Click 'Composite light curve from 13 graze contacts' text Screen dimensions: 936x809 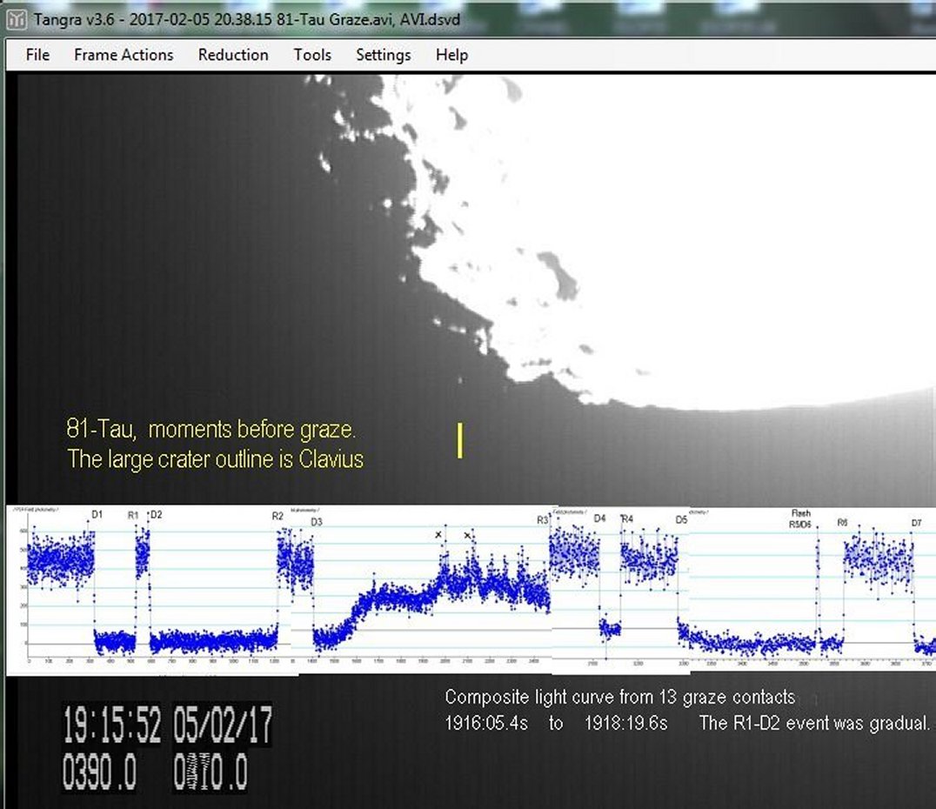pyautogui.click(x=619, y=697)
